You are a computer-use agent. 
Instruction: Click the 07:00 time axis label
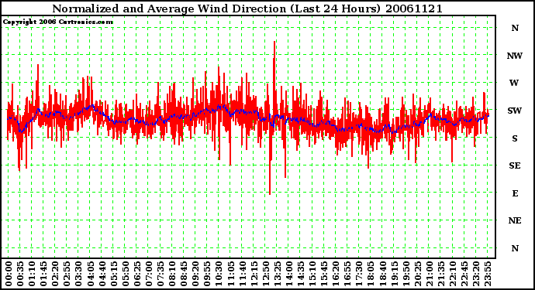click(x=149, y=274)
